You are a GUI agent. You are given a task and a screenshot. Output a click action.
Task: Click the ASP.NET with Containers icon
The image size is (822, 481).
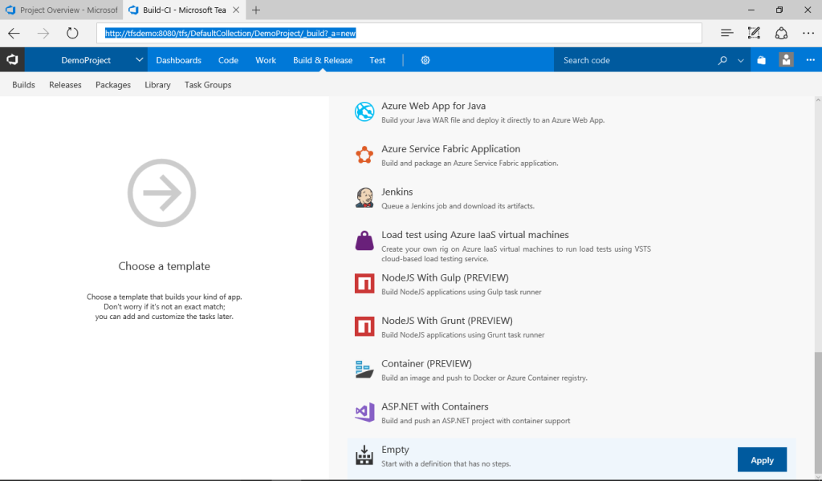[x=364, y=412]
